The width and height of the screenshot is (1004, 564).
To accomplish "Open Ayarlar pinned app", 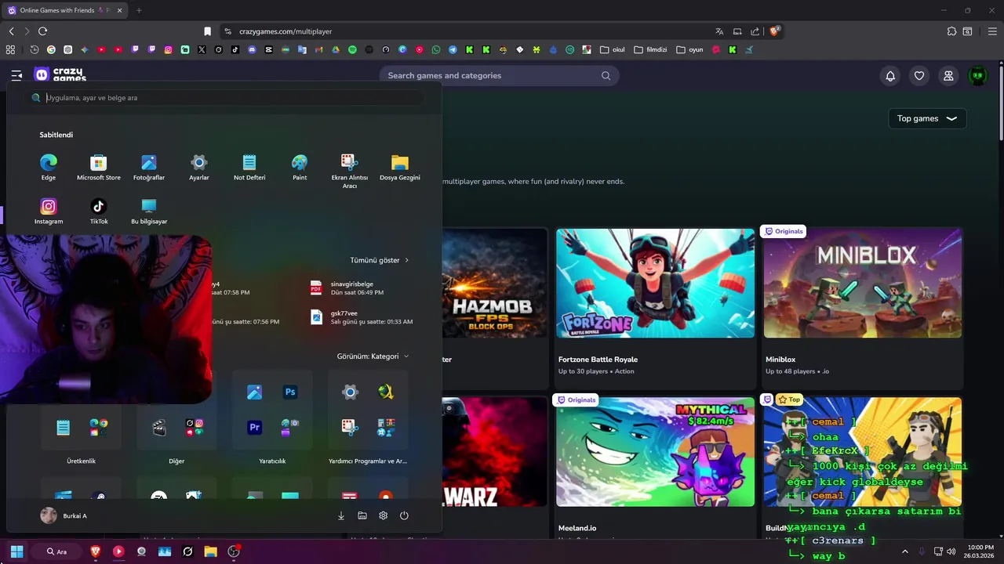I will [x=199, y=167].
